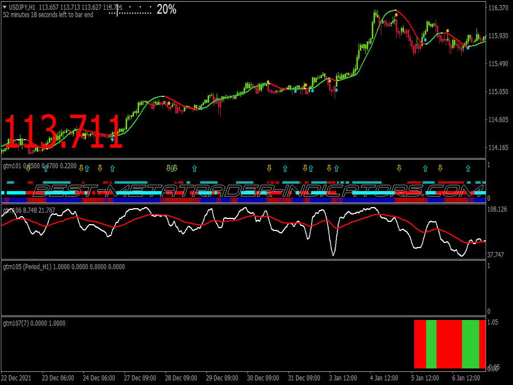This screenshot has width=513, height=385.
Task: Click the USDJPY,H1 symbol title text
Action: click(x=22, y=7)
